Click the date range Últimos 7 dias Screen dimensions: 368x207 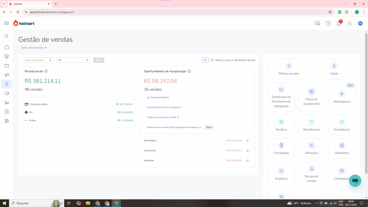point(235,60)
